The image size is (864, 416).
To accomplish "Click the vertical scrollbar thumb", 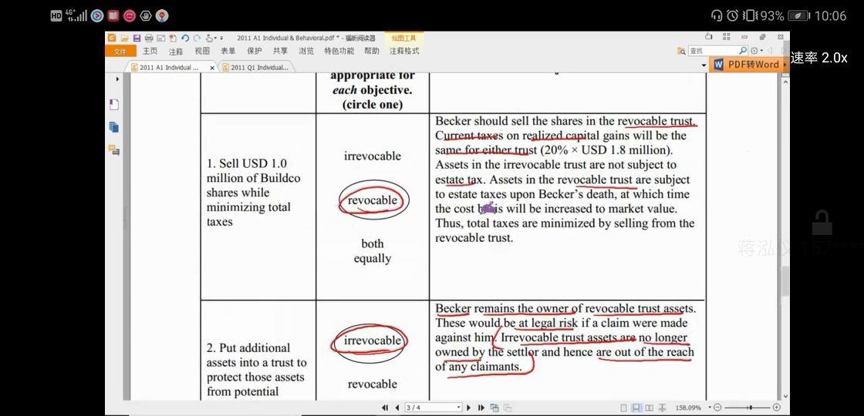I will pyautogui.click(x=785, y=282).
